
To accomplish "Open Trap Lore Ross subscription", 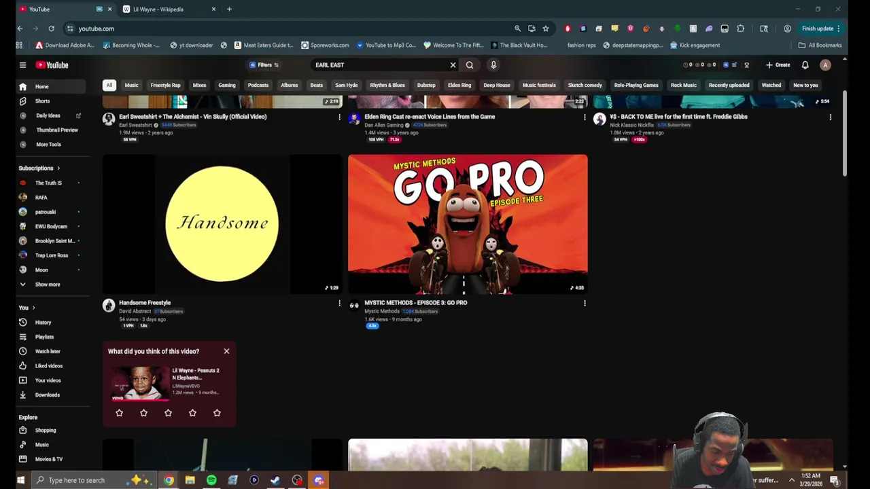I will (x=51, y=255).
